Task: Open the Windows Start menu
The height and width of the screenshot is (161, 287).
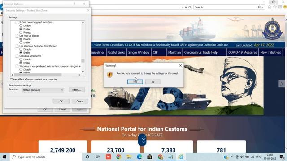Action: (x=4, y=157)
